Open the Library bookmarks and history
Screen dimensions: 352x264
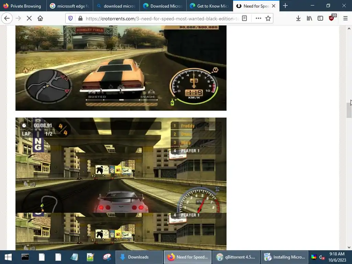coord(309,19)
